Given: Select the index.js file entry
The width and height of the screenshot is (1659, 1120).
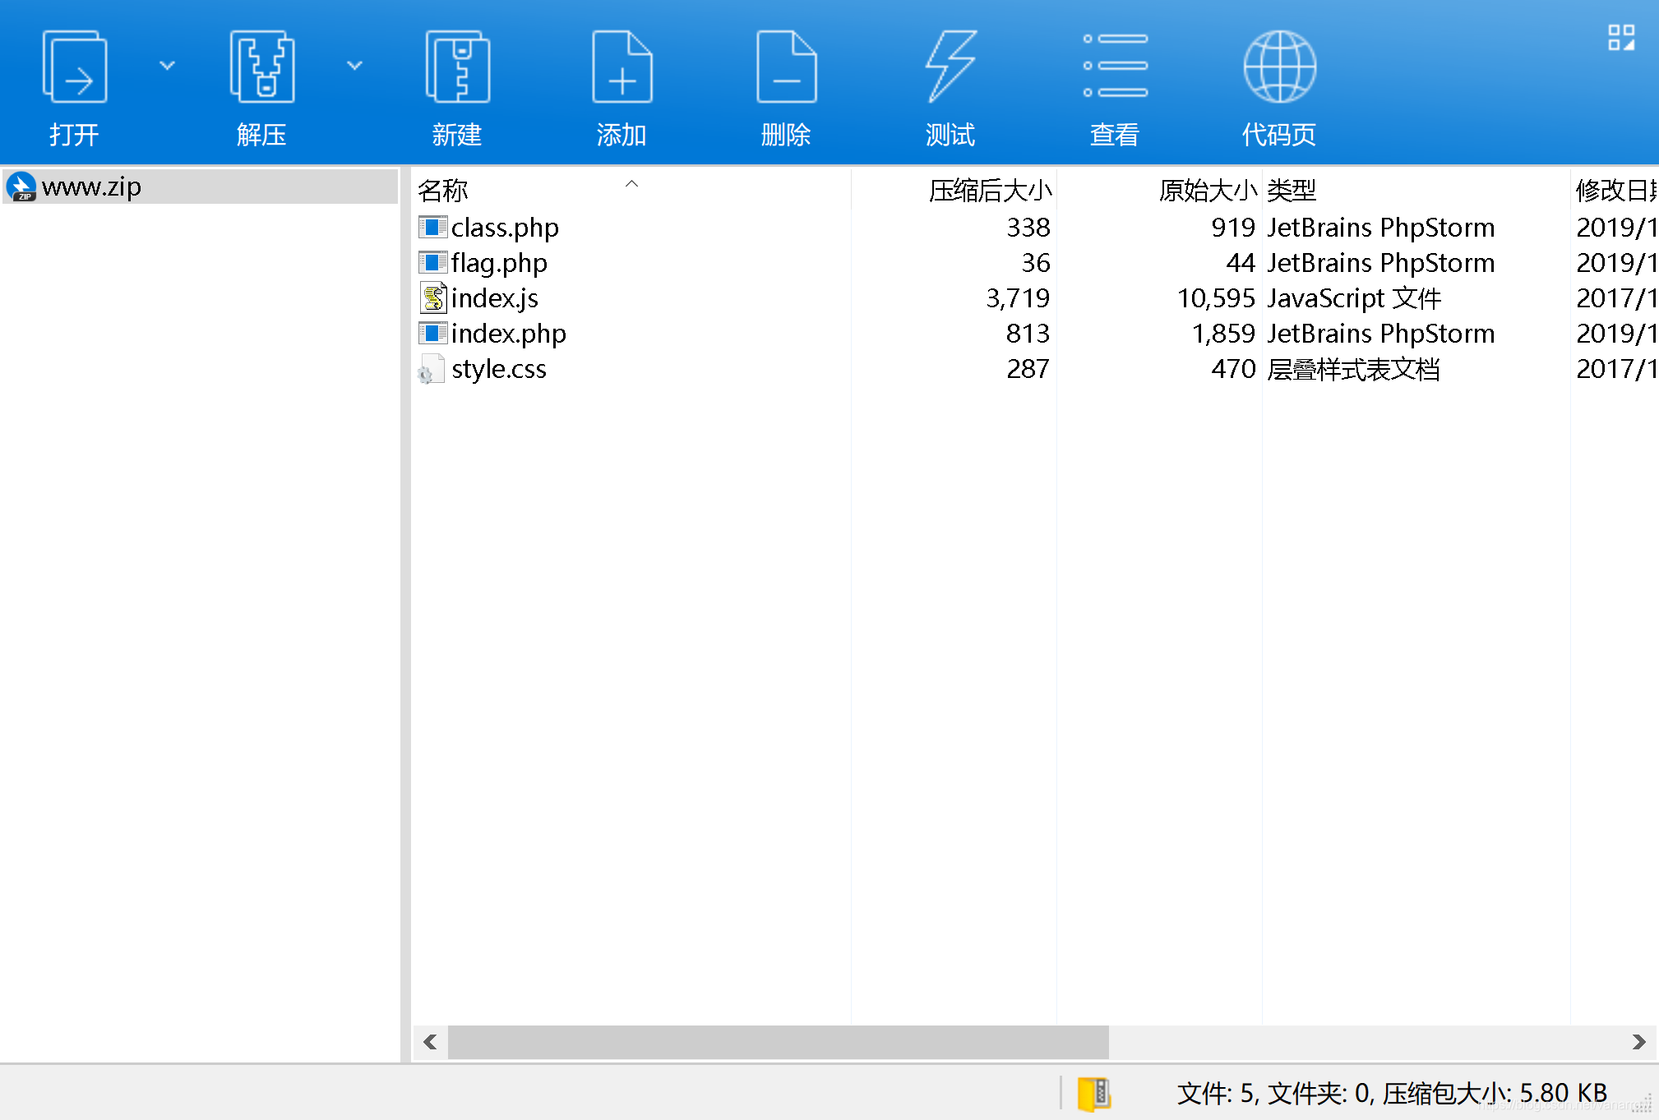Looking at the screenshot, I should (494, 298).
